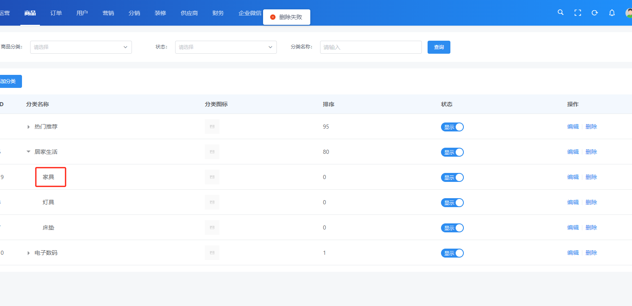Open the 营销 top menu
The image size is (632, 306).
[x=108, y=13]
